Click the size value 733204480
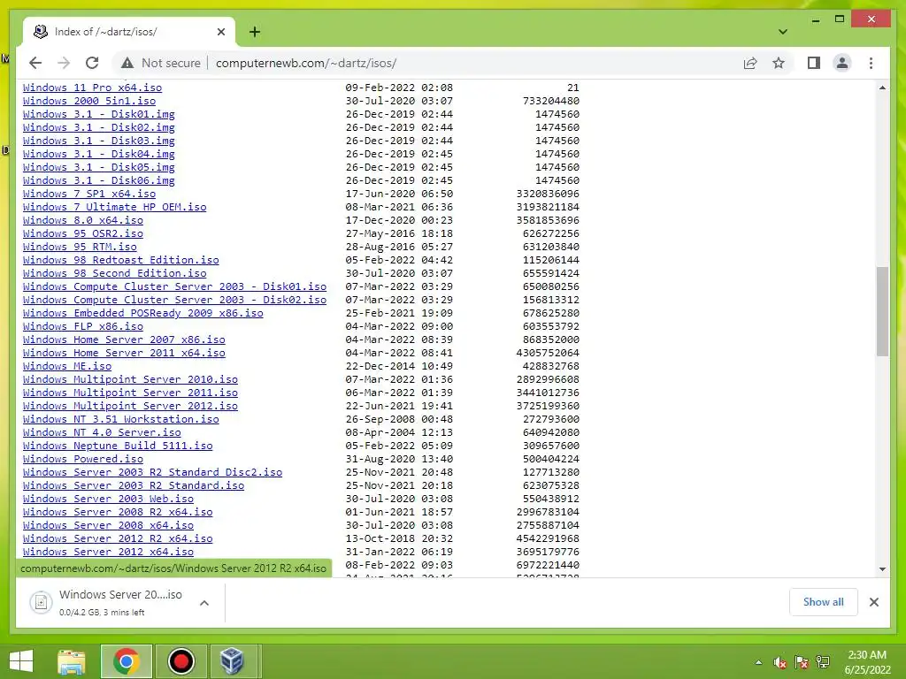Viewport: 906px width, 679px height. click(550, 101)
